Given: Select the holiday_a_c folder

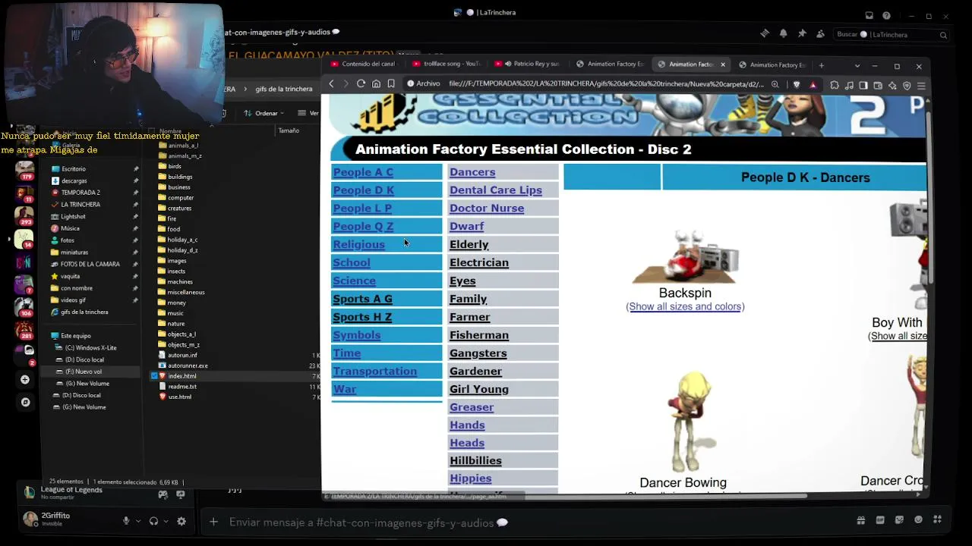Looking at the screenshot, I should (x=181, y=240).
